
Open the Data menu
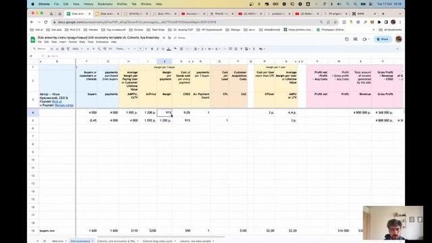tap(82, 42)
